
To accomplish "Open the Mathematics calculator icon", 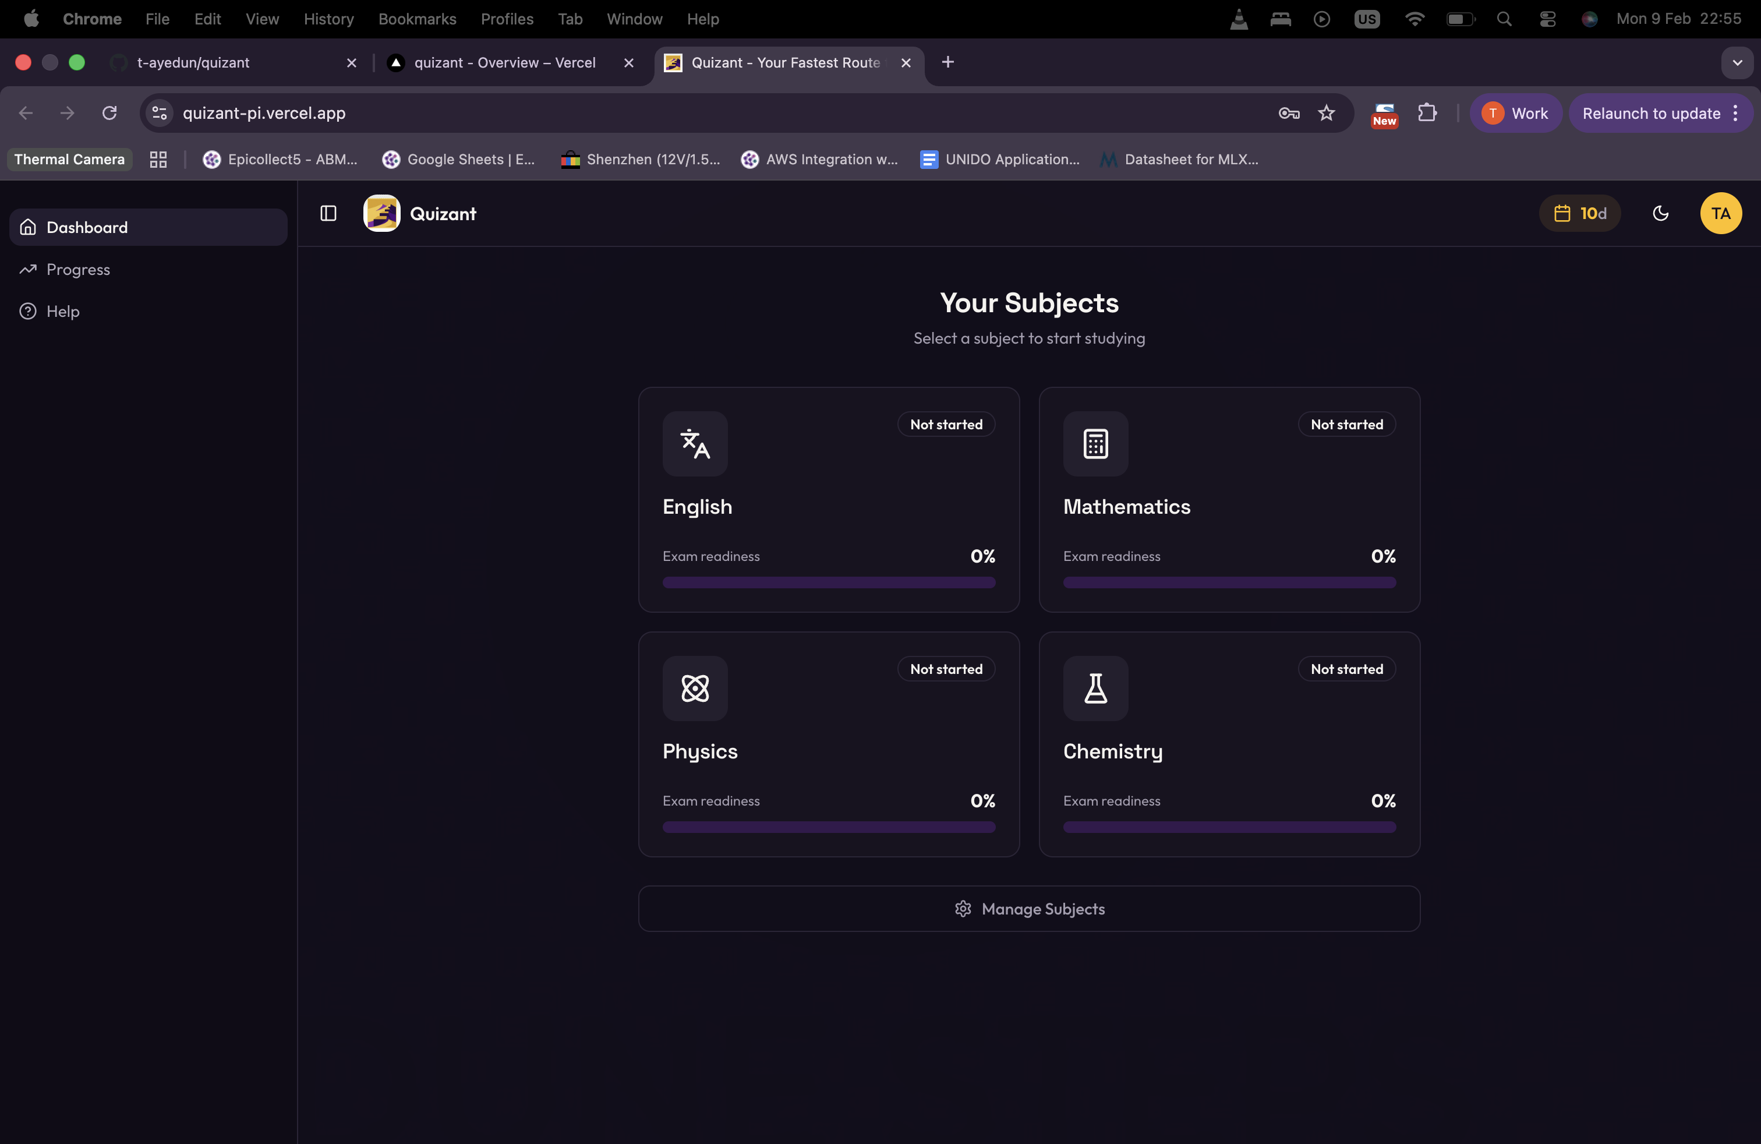I will (1095, 443).
